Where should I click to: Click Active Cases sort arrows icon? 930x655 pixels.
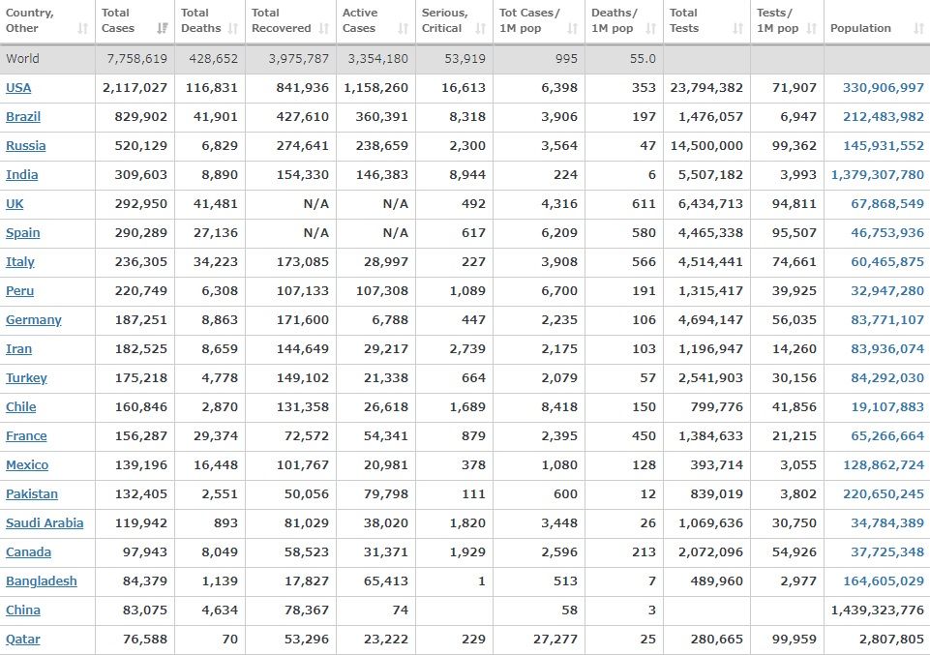pos(402,29)
